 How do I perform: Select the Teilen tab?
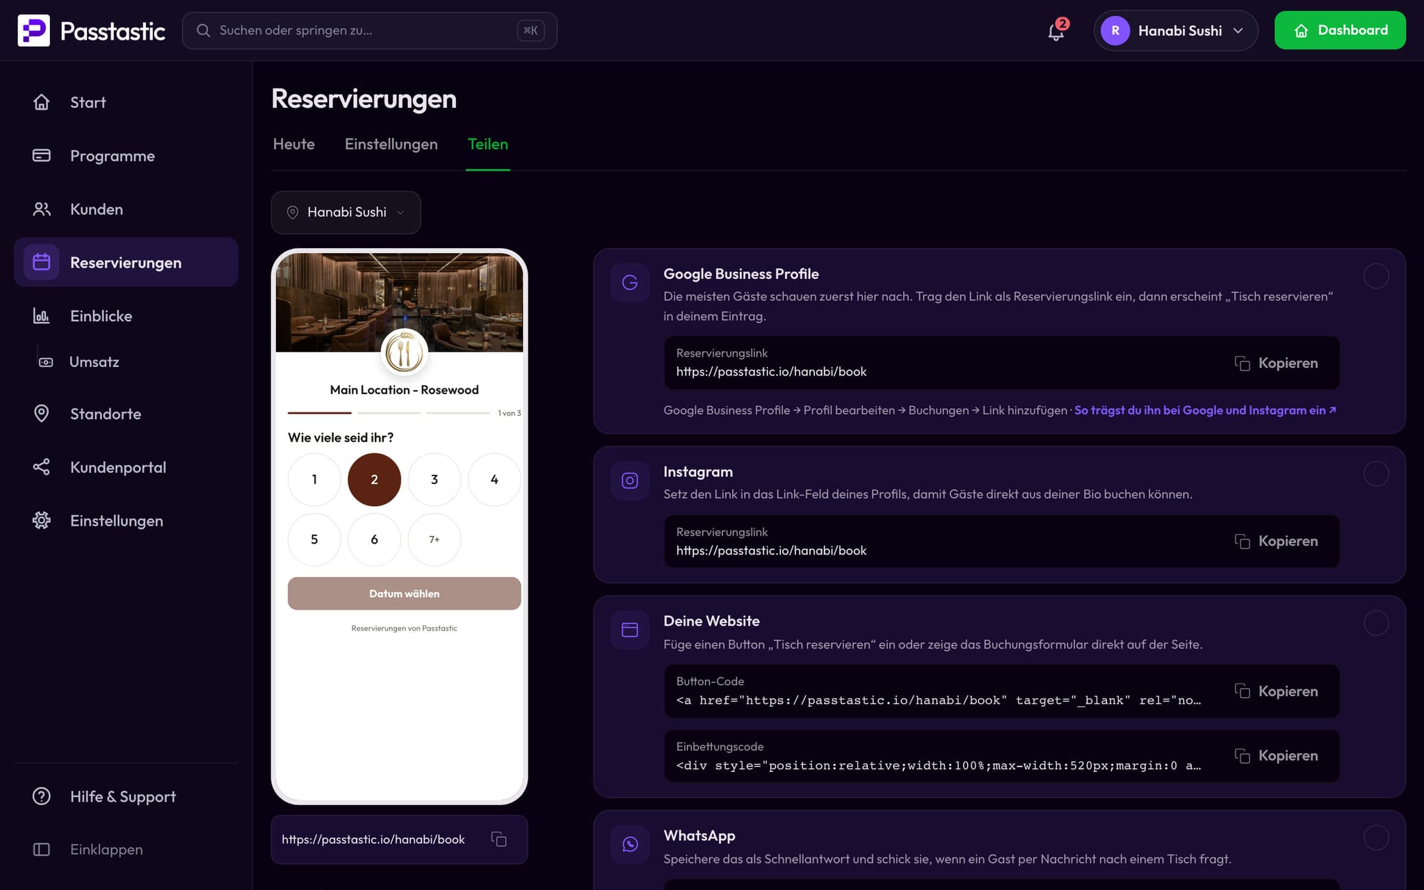(x=488, y=144)
